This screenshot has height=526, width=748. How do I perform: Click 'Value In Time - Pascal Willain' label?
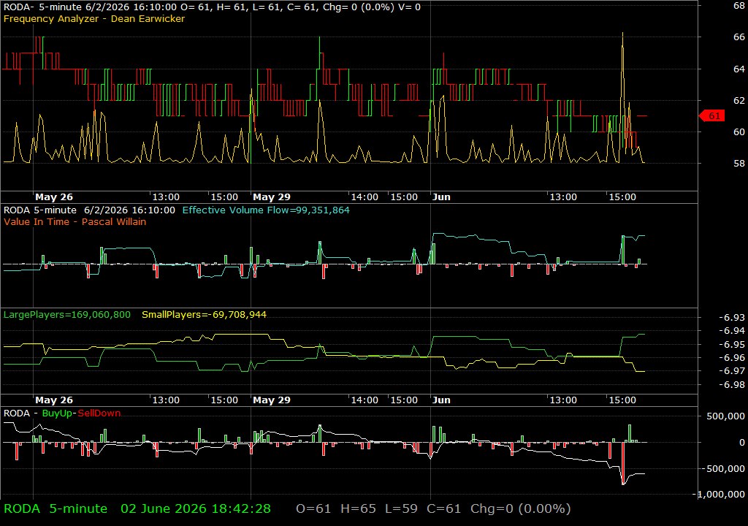(x=75, y=221)
